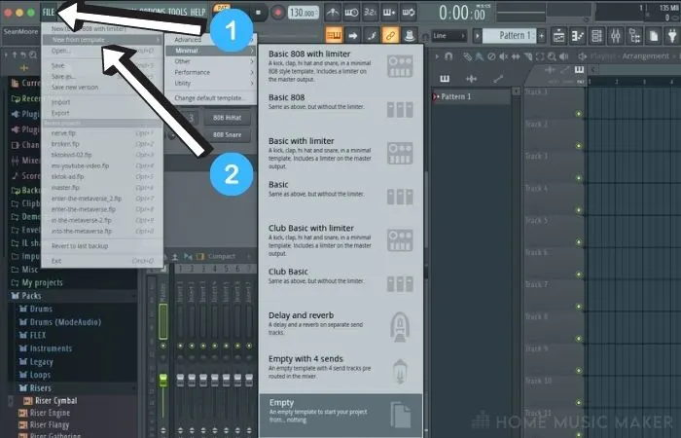Open the HELP menu

(197, 12)
